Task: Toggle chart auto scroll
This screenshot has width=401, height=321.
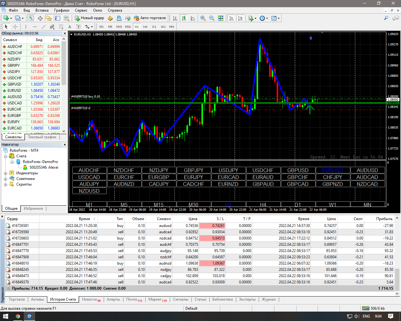Action: coord(232,18)
